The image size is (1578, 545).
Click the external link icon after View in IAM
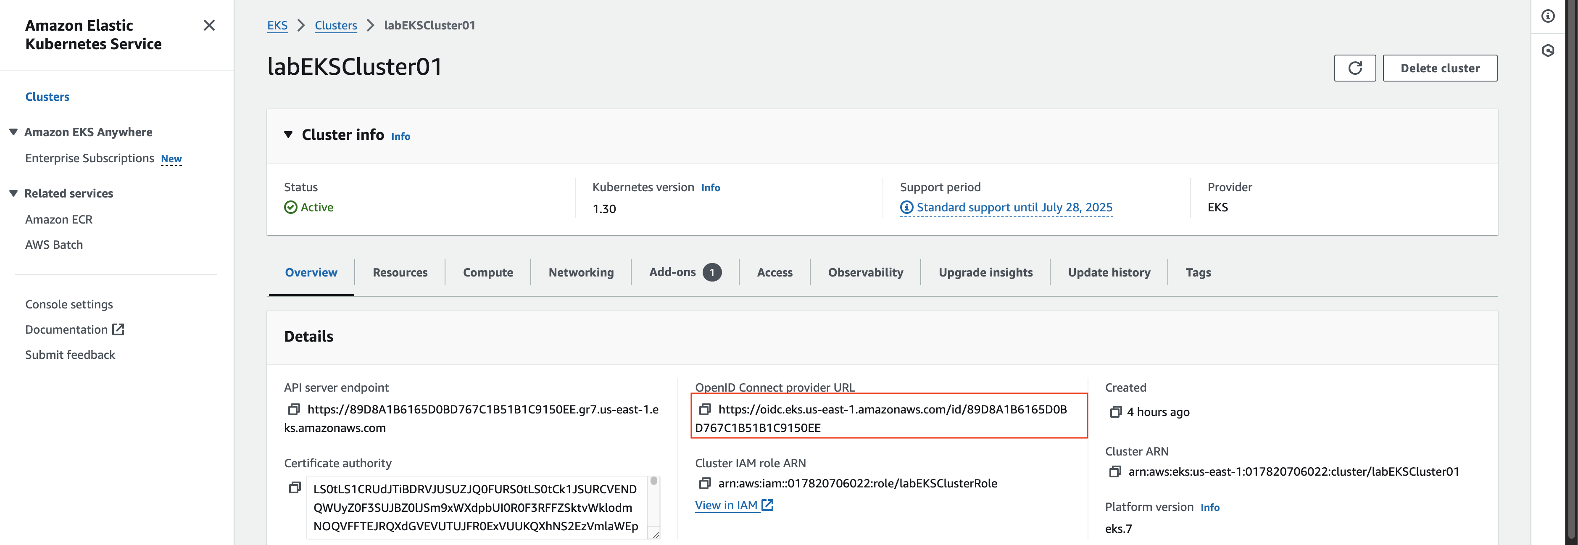point(767,505)
